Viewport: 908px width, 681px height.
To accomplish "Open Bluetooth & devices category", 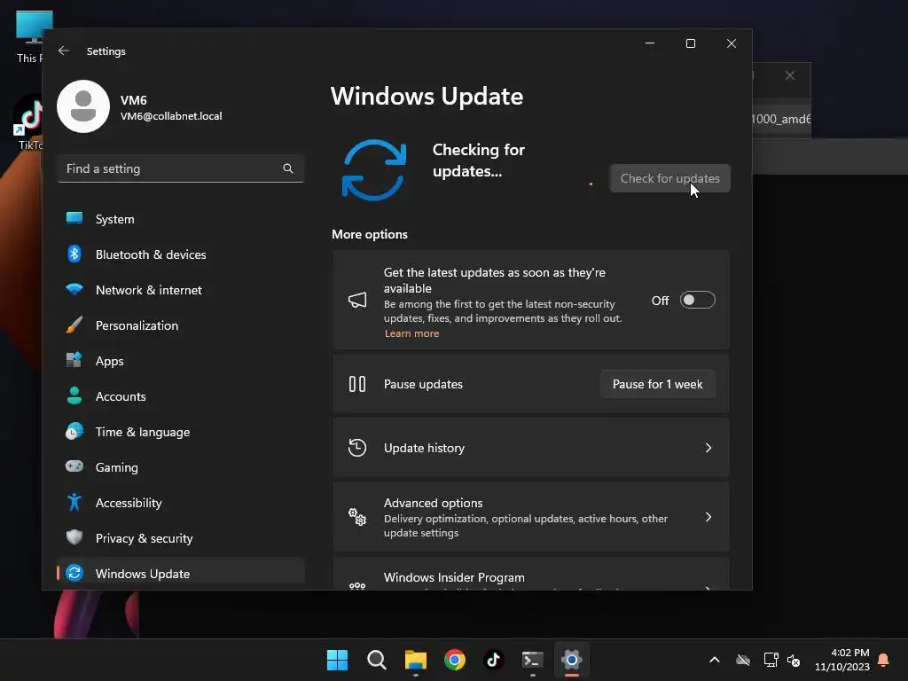I will 181,254.
